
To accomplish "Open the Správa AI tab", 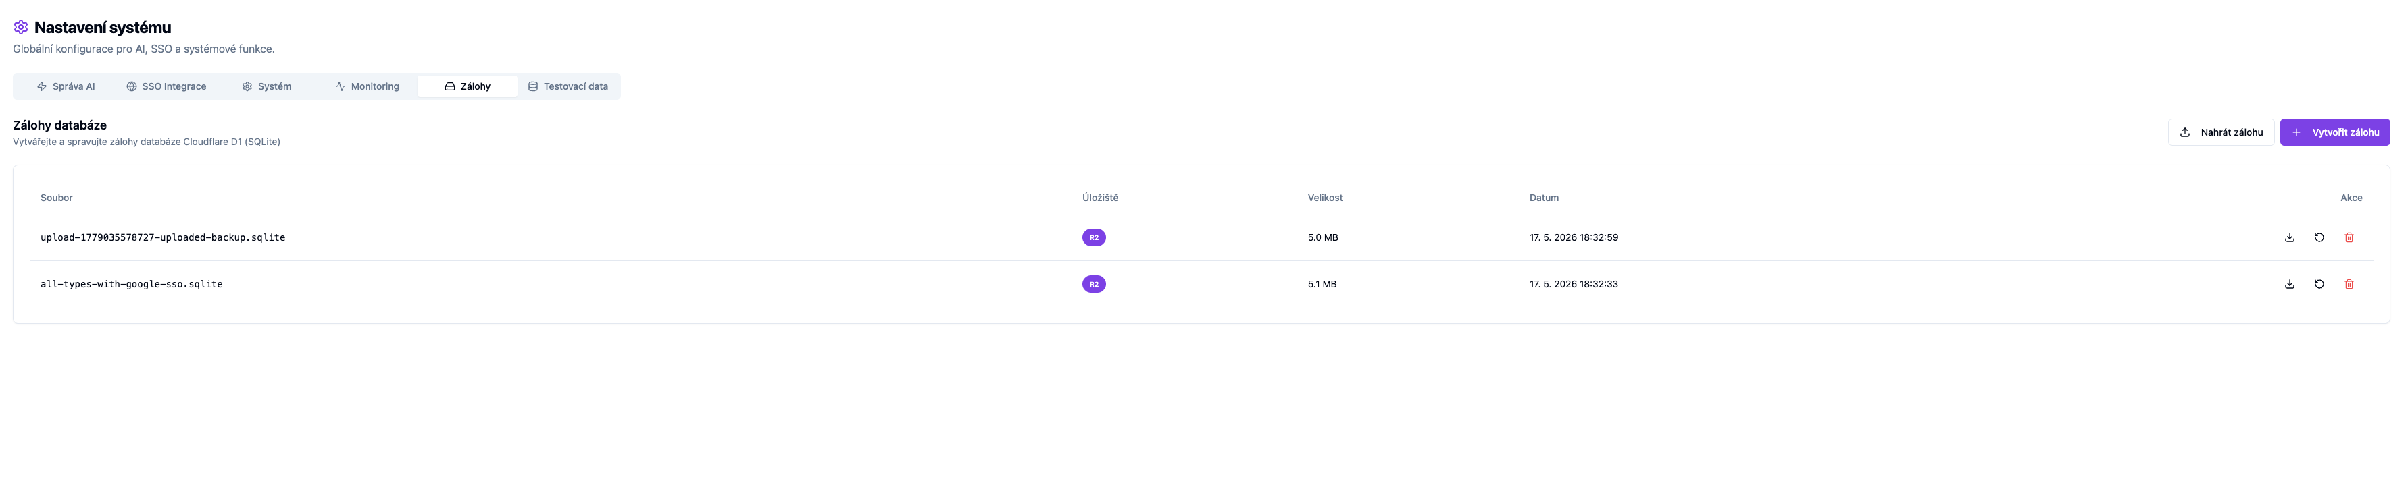I will (66, 87).
